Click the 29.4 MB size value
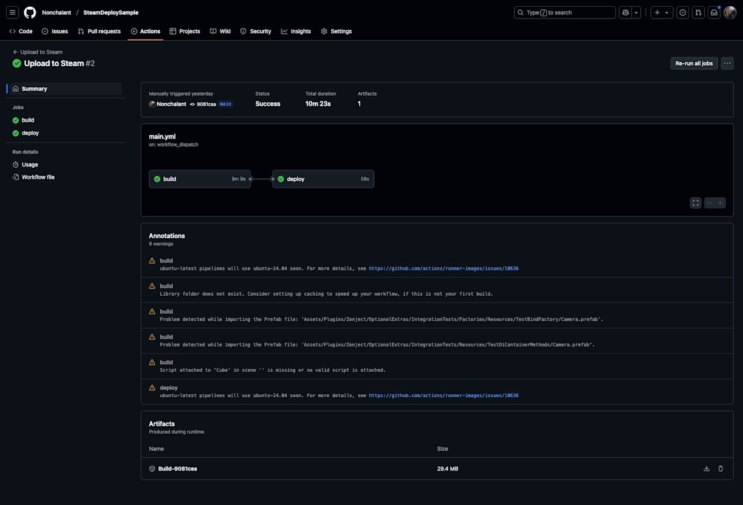Viewport: 743px width, 505px height. pyautogui.click(x=448, y=468)
